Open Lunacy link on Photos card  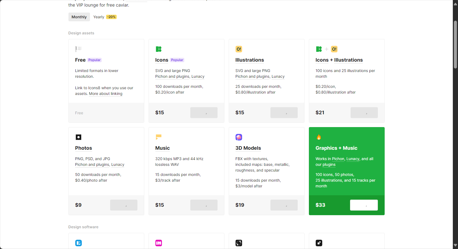coord(118,164)
